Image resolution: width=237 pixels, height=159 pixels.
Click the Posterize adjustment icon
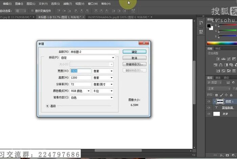(223, 71)
